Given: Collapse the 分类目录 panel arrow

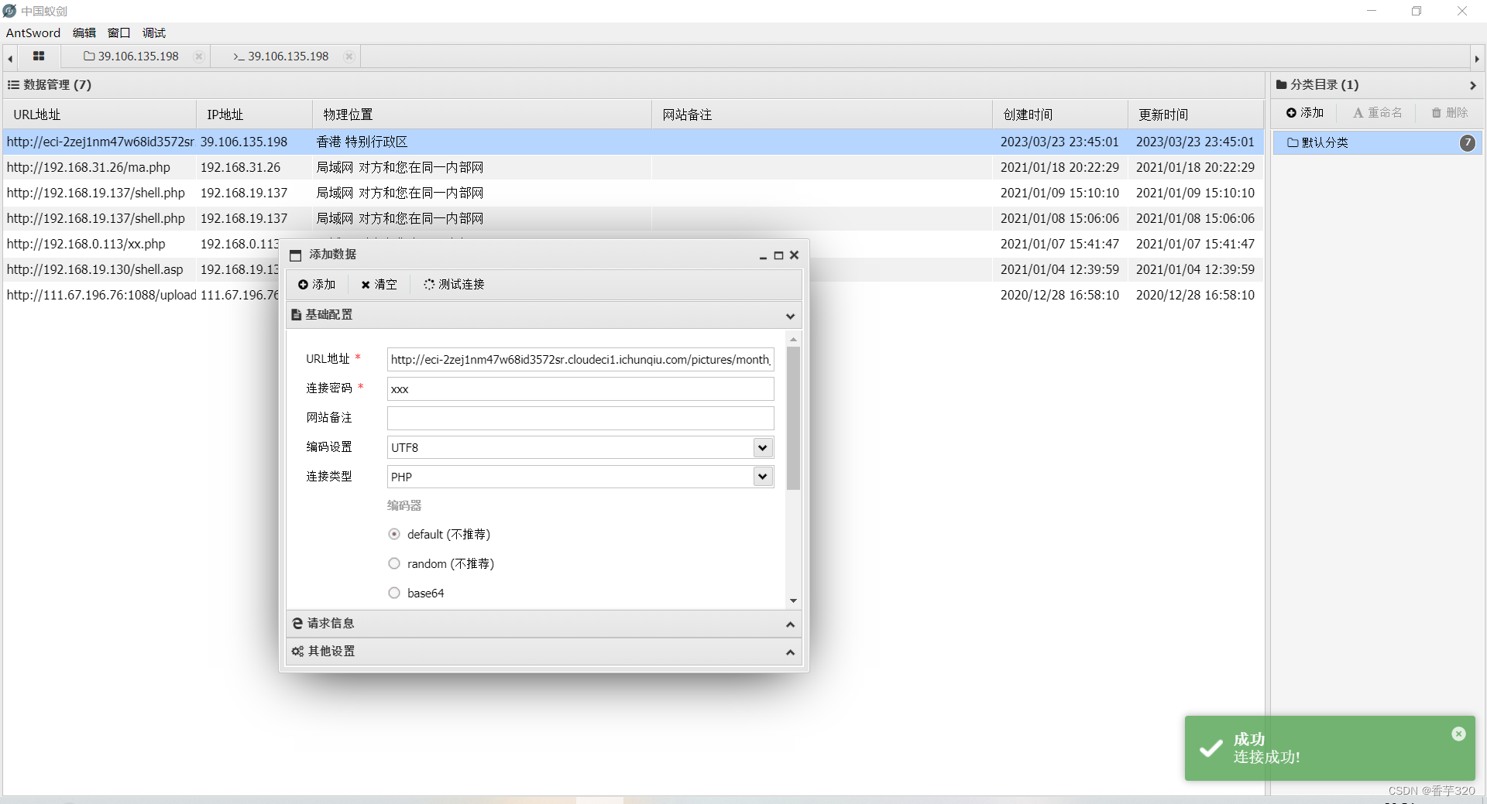Looking at the screenshot, I should [x=1472, y=85].
